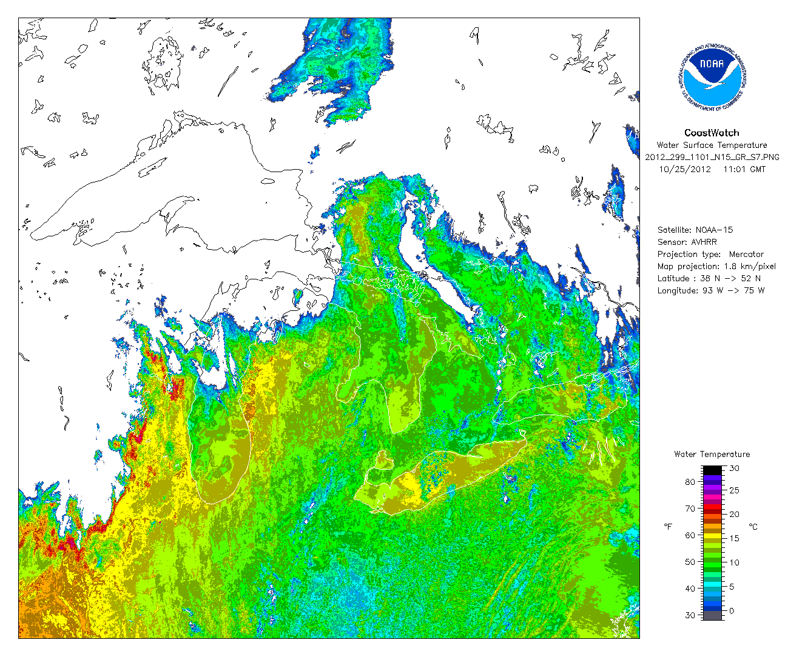The width and height of the screenshot is (785, 657).
Task: Select the Latitude 38 N -> 52 N line
Action: (x=709, y=278)
